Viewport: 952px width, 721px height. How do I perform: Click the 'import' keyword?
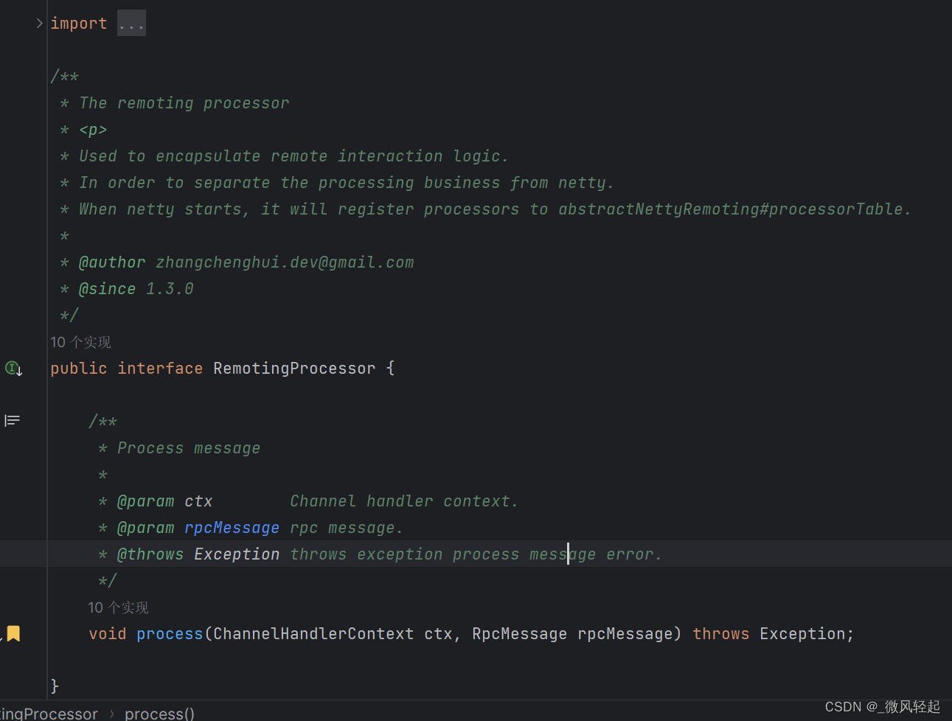(79, 24)
